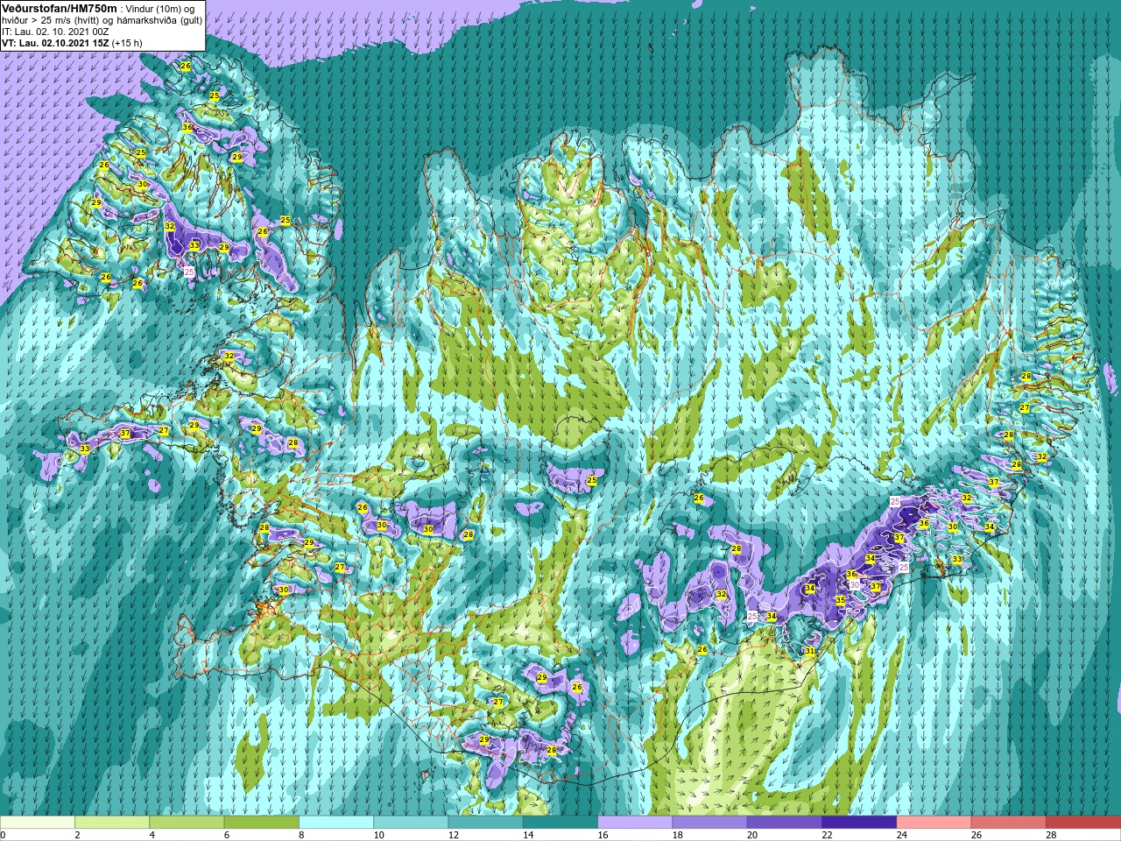Select the 2–4 m/s light green legend swatch
Screen dimensions: 1121x841
112,823
